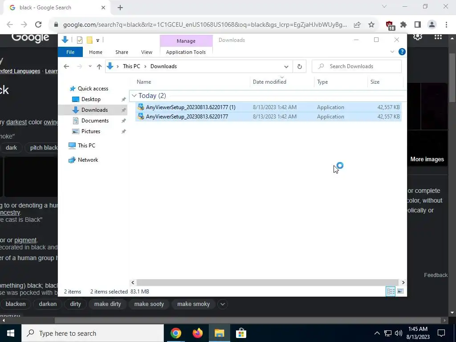The height and width of the screenshot is (342, 456).
Task: Sort by Type column header
Action: [341, 82]
